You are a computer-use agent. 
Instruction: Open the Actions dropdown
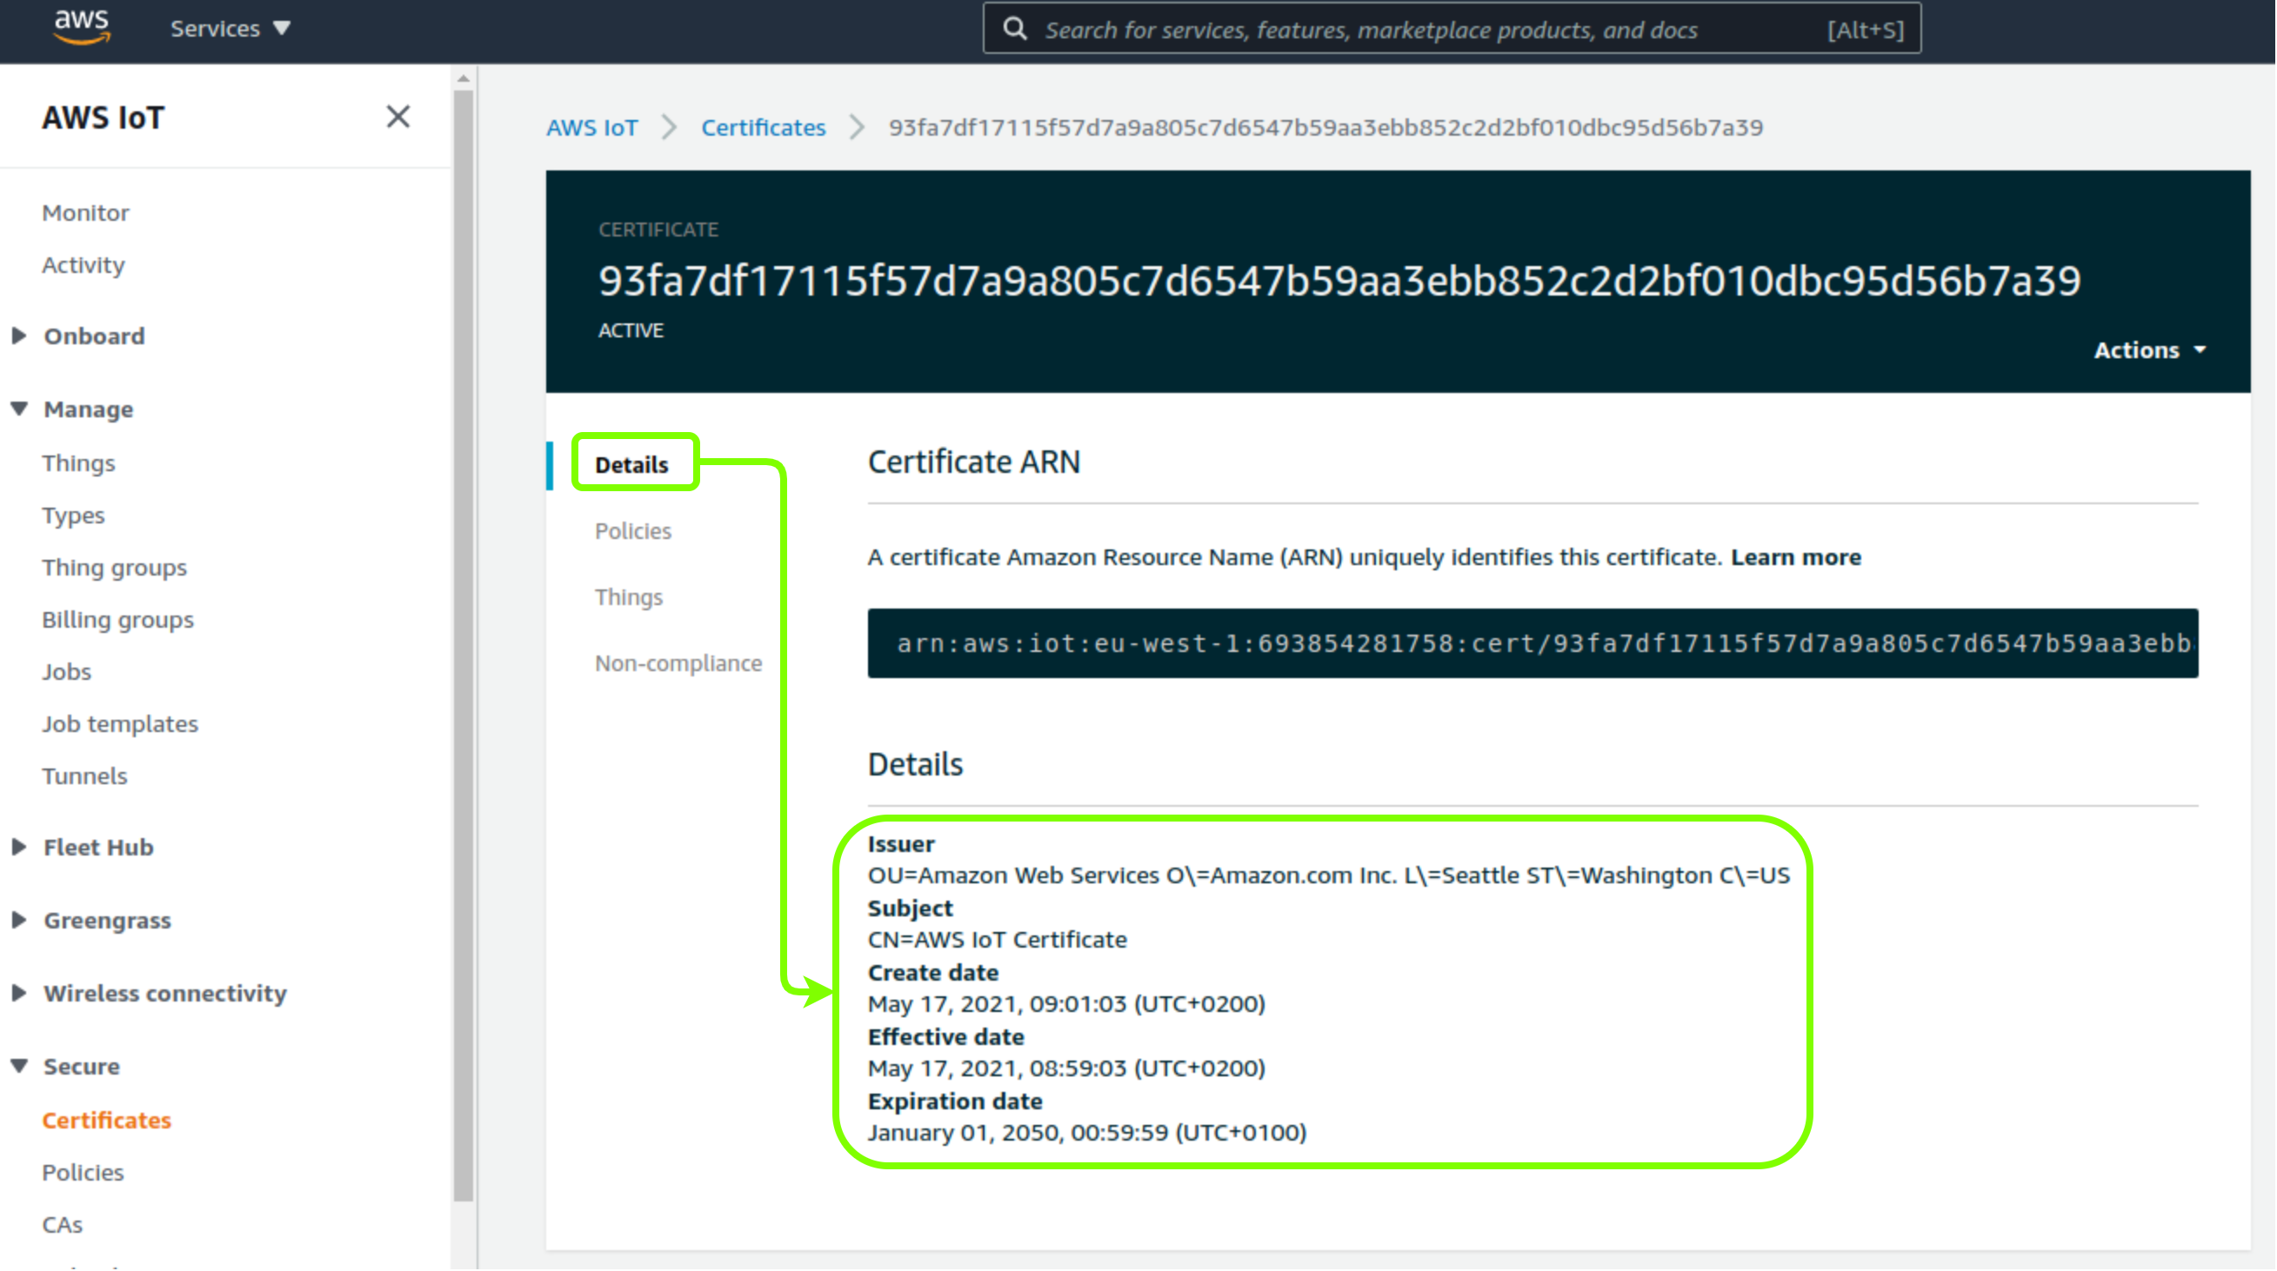2153,350
